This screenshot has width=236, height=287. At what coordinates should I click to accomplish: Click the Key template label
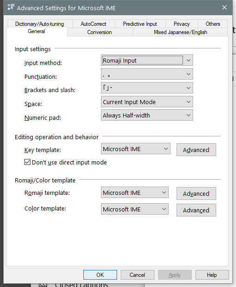pyautogui.click(x=42, y=150)
